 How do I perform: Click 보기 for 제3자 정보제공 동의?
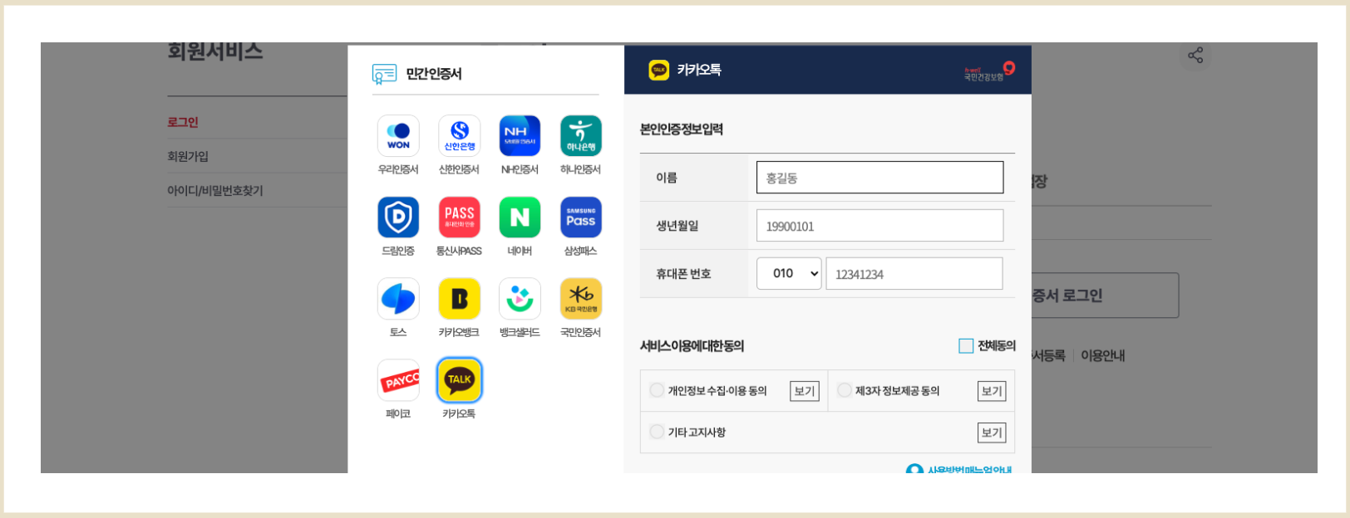[x=992, y=391]
